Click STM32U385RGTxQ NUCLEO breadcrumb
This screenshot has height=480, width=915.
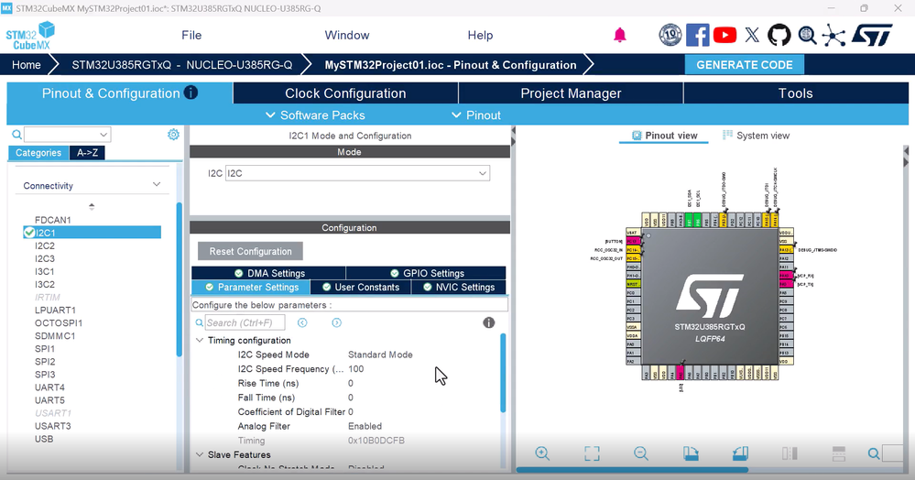pos(181,65)
